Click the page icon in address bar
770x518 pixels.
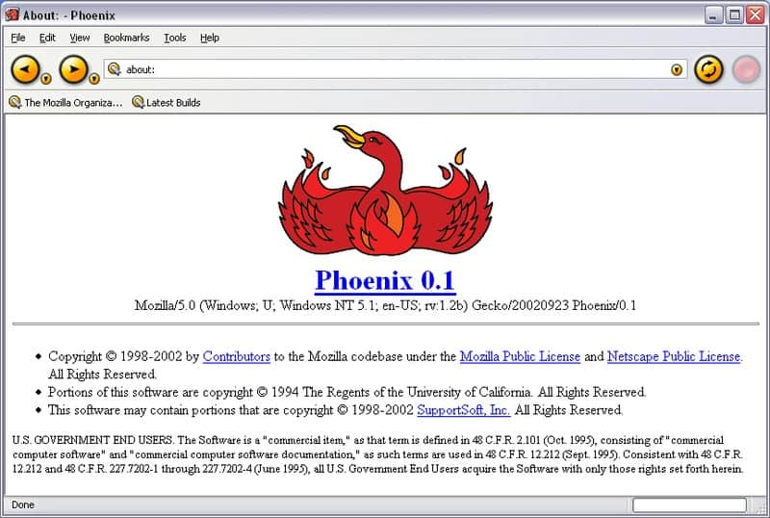click(115, 69)
